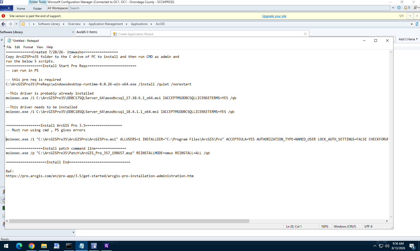This screenshot has width=420, height=251.
Task: Open the server manager taskbar icon
Action: click(56, 246)
